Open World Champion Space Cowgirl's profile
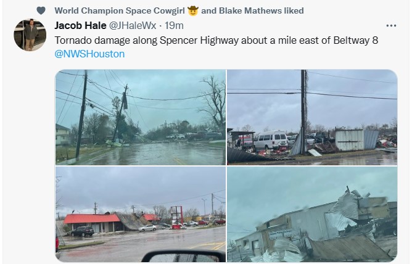This screenshot has height=264, width=420. click(x=120, y=10)
